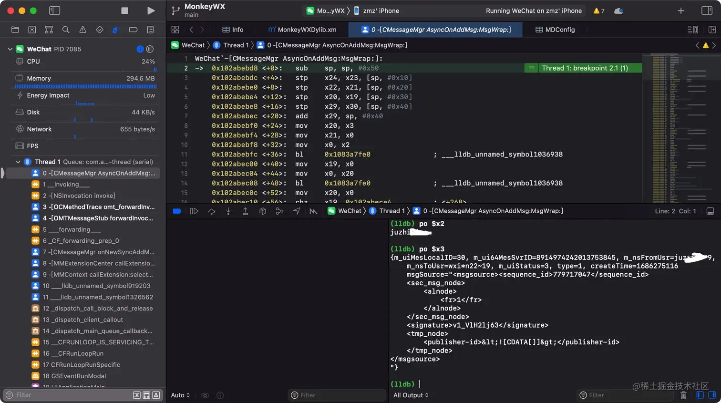Show the 7 warnings indicator
Image resolution: width=721 pixels, height=403 pixels.
[598, 10]
